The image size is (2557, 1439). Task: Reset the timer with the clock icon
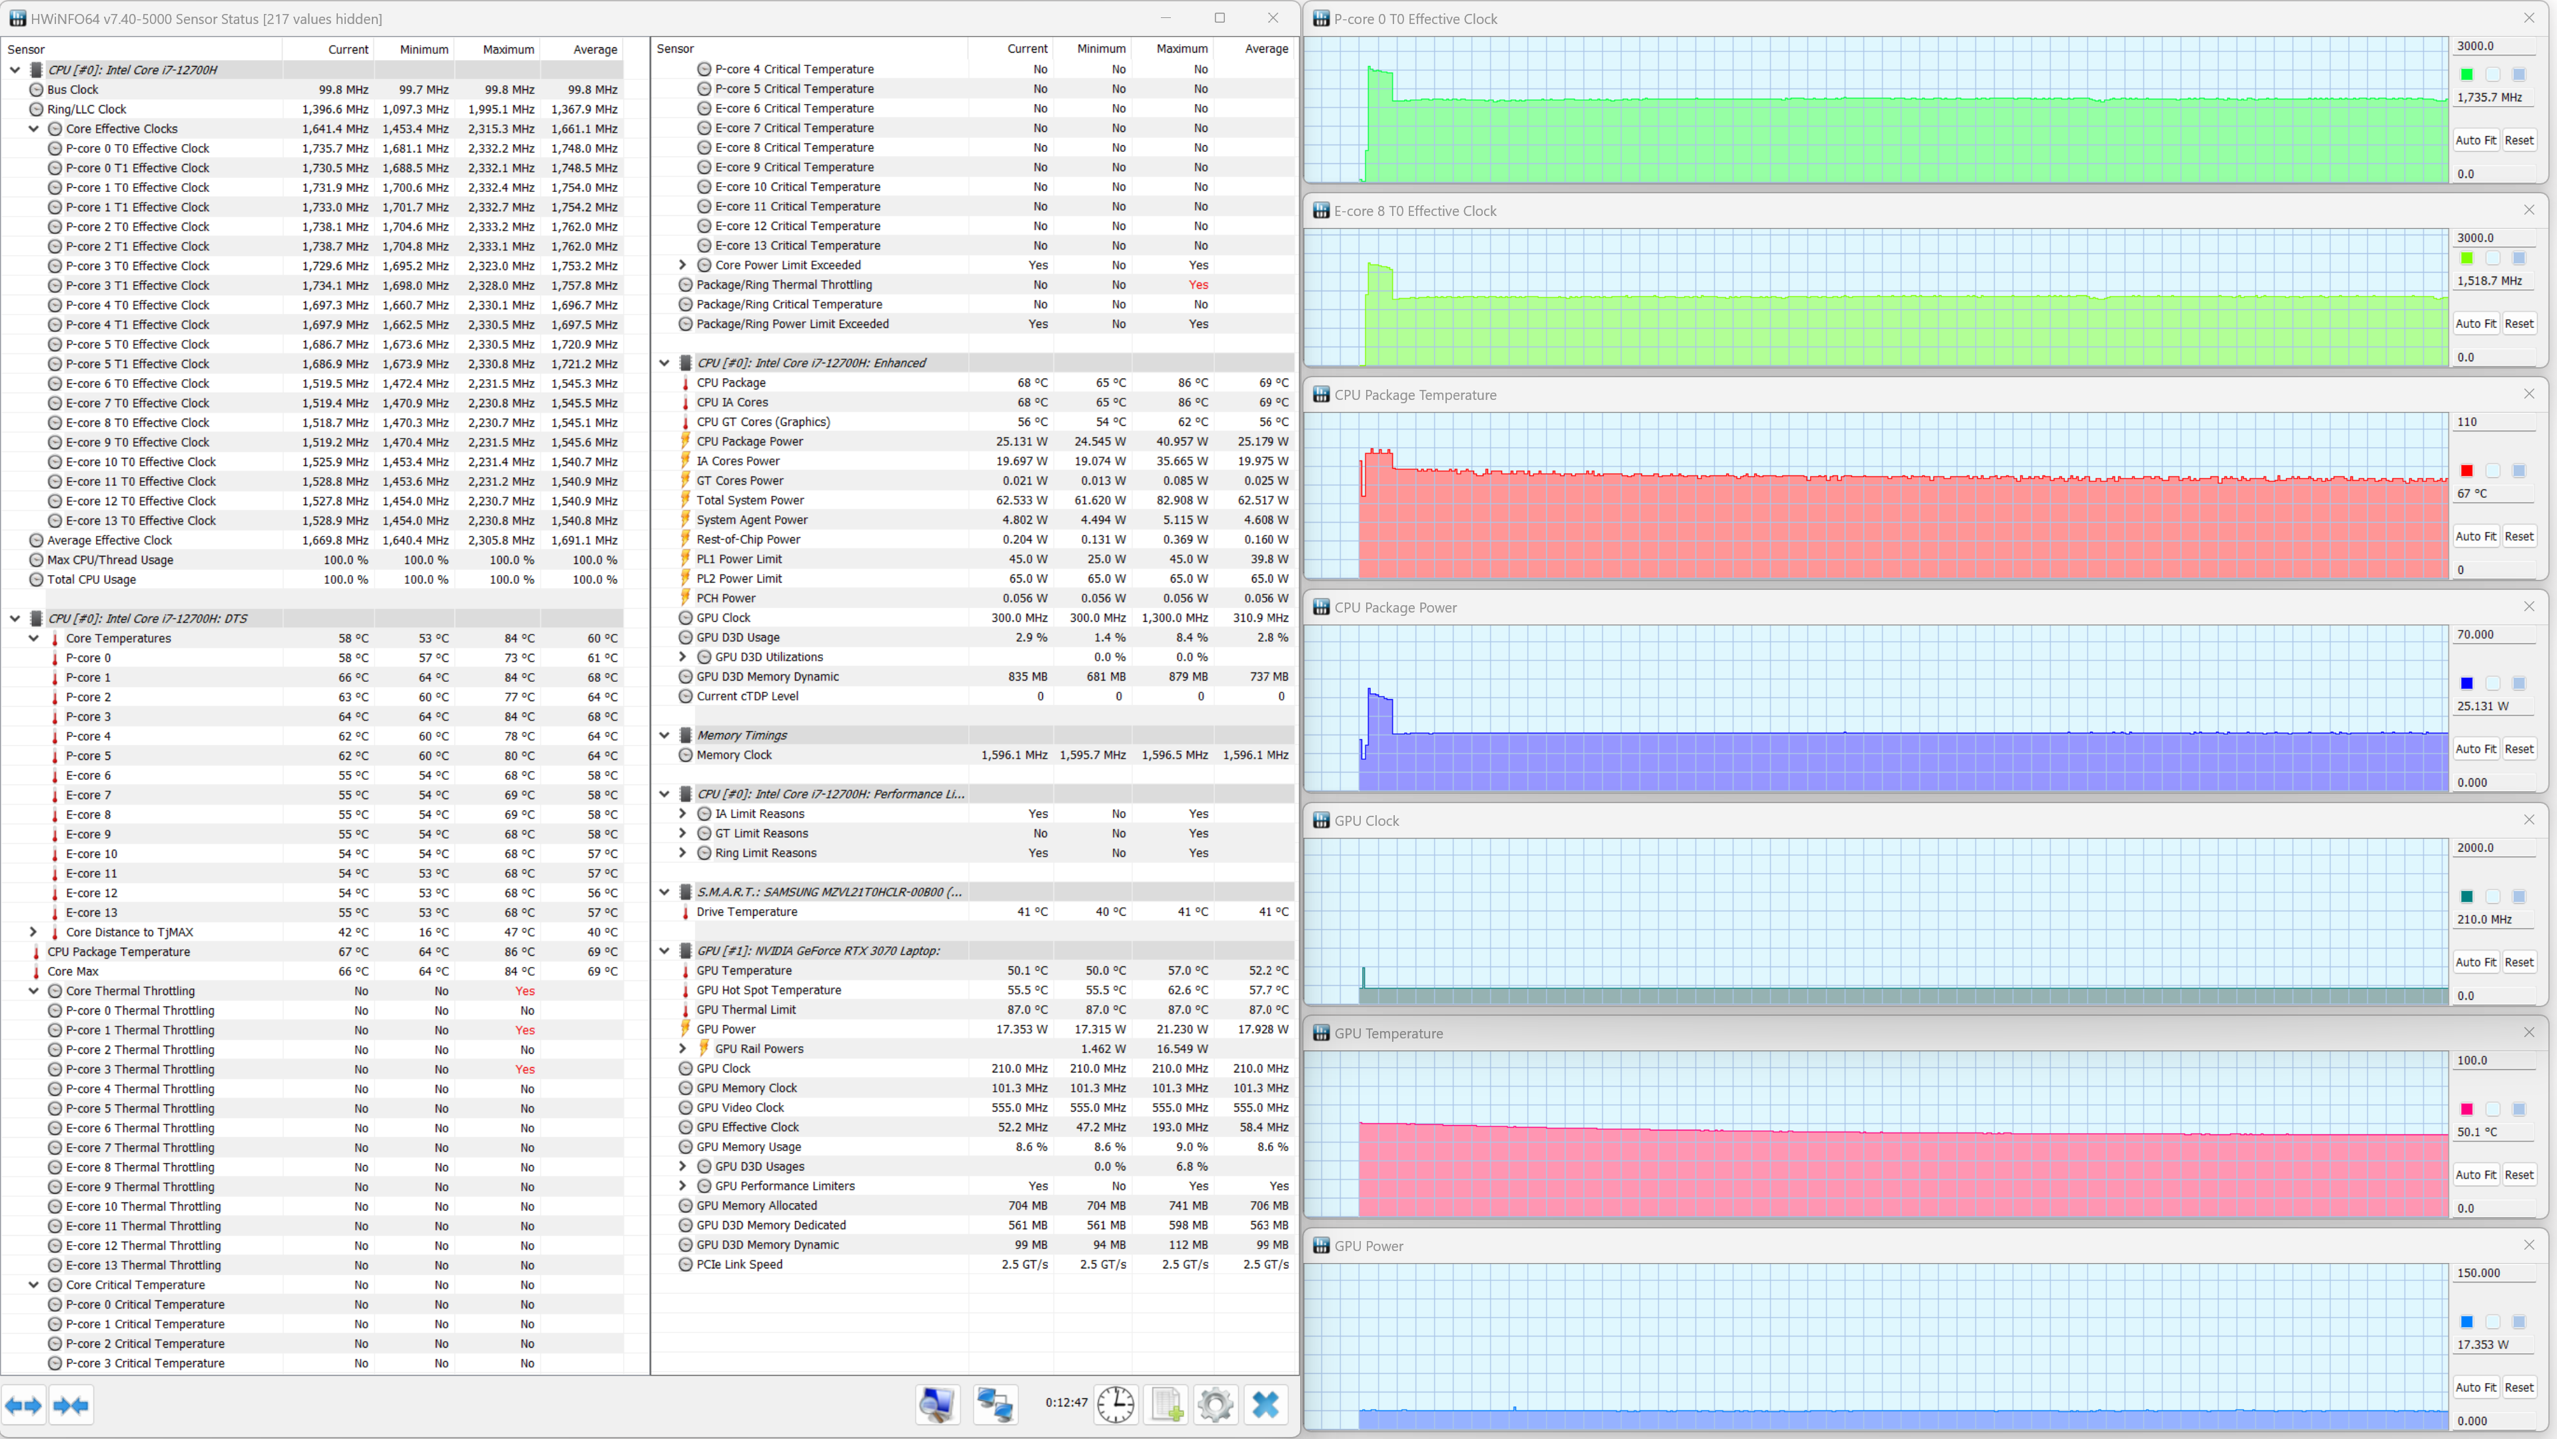[x=1116, y=1404]
